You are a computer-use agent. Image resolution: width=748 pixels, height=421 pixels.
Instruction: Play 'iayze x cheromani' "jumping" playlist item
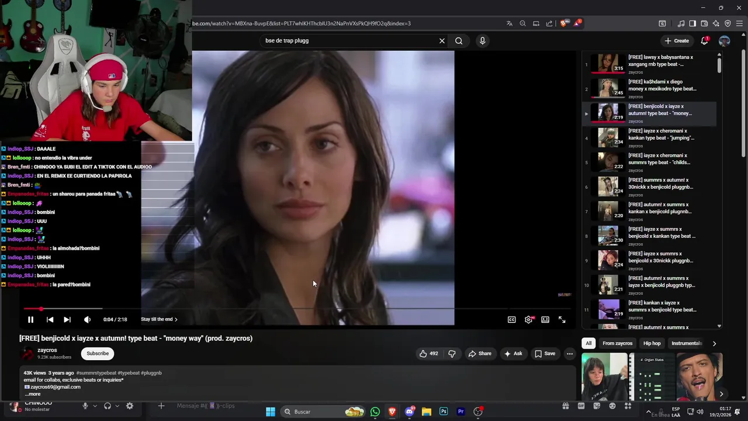[650, 137]
